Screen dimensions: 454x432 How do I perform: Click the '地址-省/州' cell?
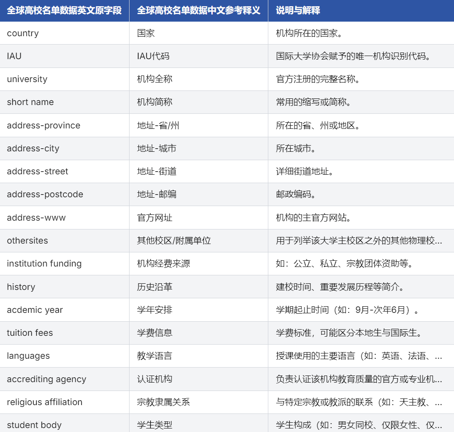[198, 125]
